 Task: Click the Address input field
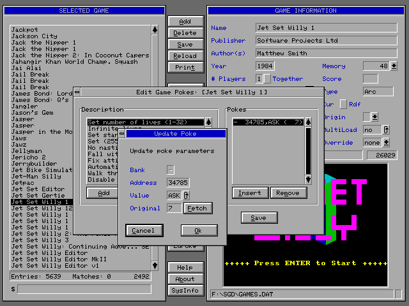178,182
